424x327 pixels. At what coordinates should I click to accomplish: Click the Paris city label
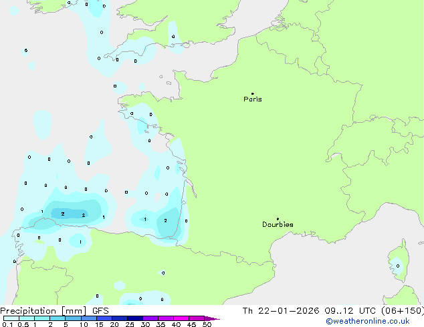(x=253, y=99)
